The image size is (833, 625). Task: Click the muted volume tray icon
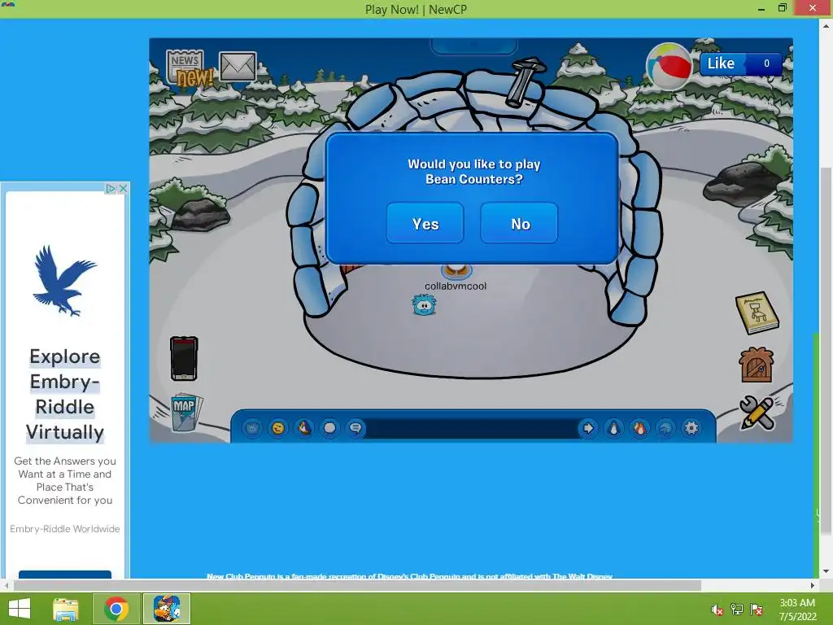pos(717,610)
